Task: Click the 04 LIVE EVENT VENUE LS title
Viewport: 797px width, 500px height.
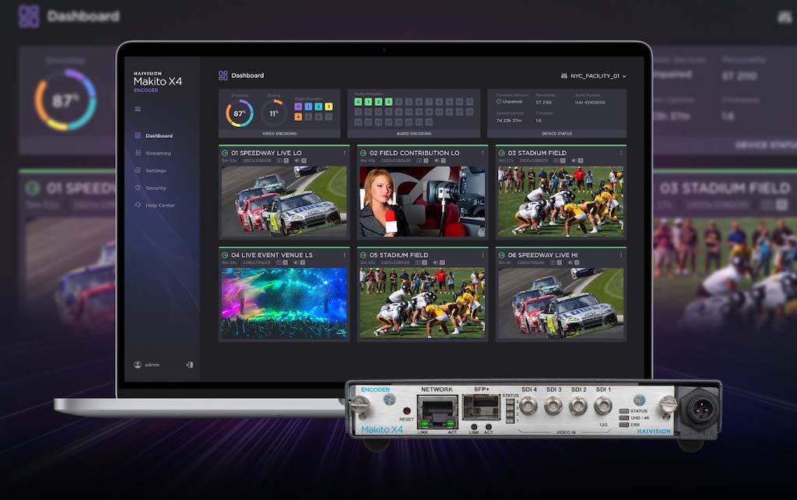Action: point(272,255)
